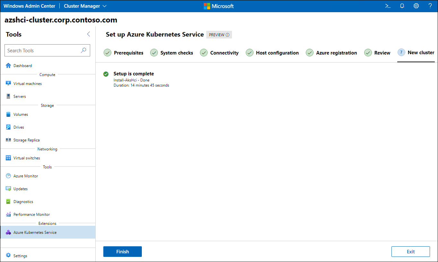Open the Volumes storage tool
Screen dimensions: 438x262
click(21, 114)
